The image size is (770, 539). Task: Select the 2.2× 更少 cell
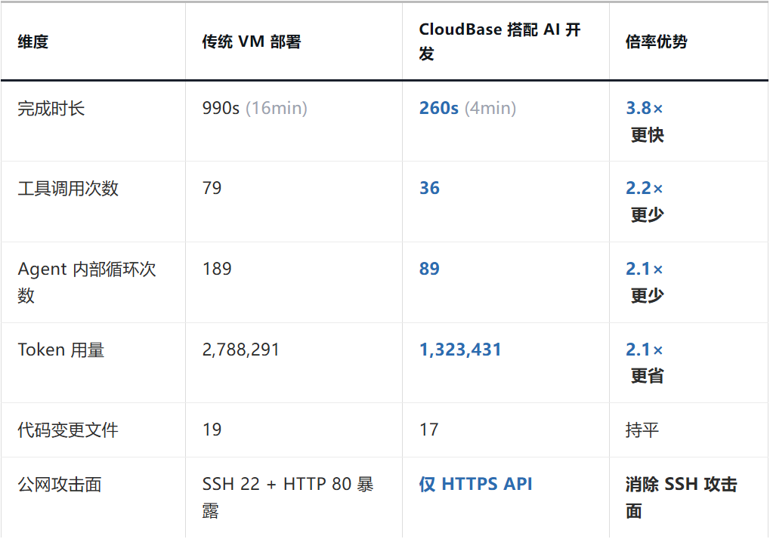point(645,201)
